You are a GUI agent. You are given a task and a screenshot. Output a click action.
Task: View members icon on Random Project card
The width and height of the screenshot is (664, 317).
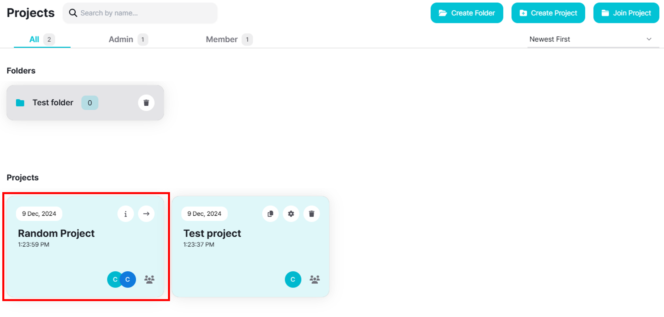click(x=149, y=279)
